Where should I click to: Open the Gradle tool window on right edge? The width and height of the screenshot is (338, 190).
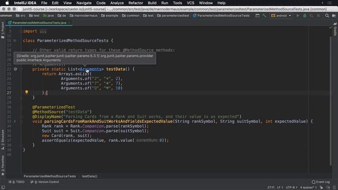(x=335, y=30)
